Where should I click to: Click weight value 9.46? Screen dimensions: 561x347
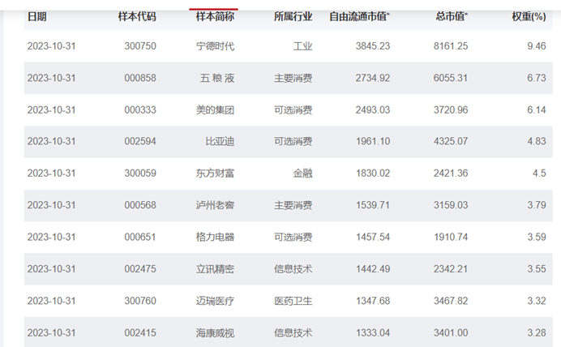click(x=537, y=46)
